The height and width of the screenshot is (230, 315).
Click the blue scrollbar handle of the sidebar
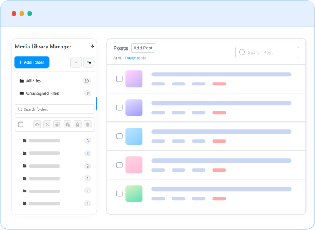click(96, 103)
